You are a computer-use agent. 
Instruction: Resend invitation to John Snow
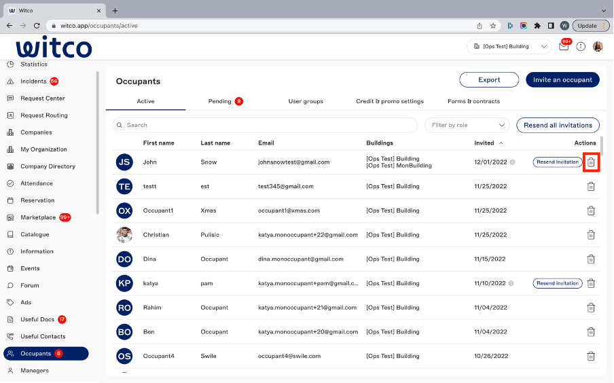[x=557, y=162]
